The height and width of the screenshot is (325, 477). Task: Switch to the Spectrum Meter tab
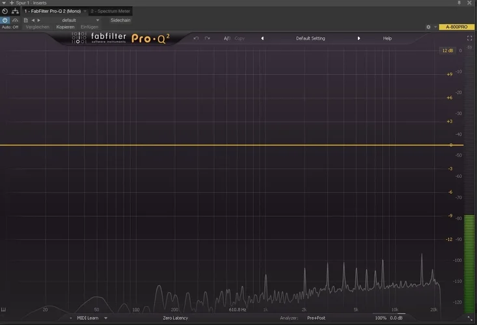pos(111,11)
